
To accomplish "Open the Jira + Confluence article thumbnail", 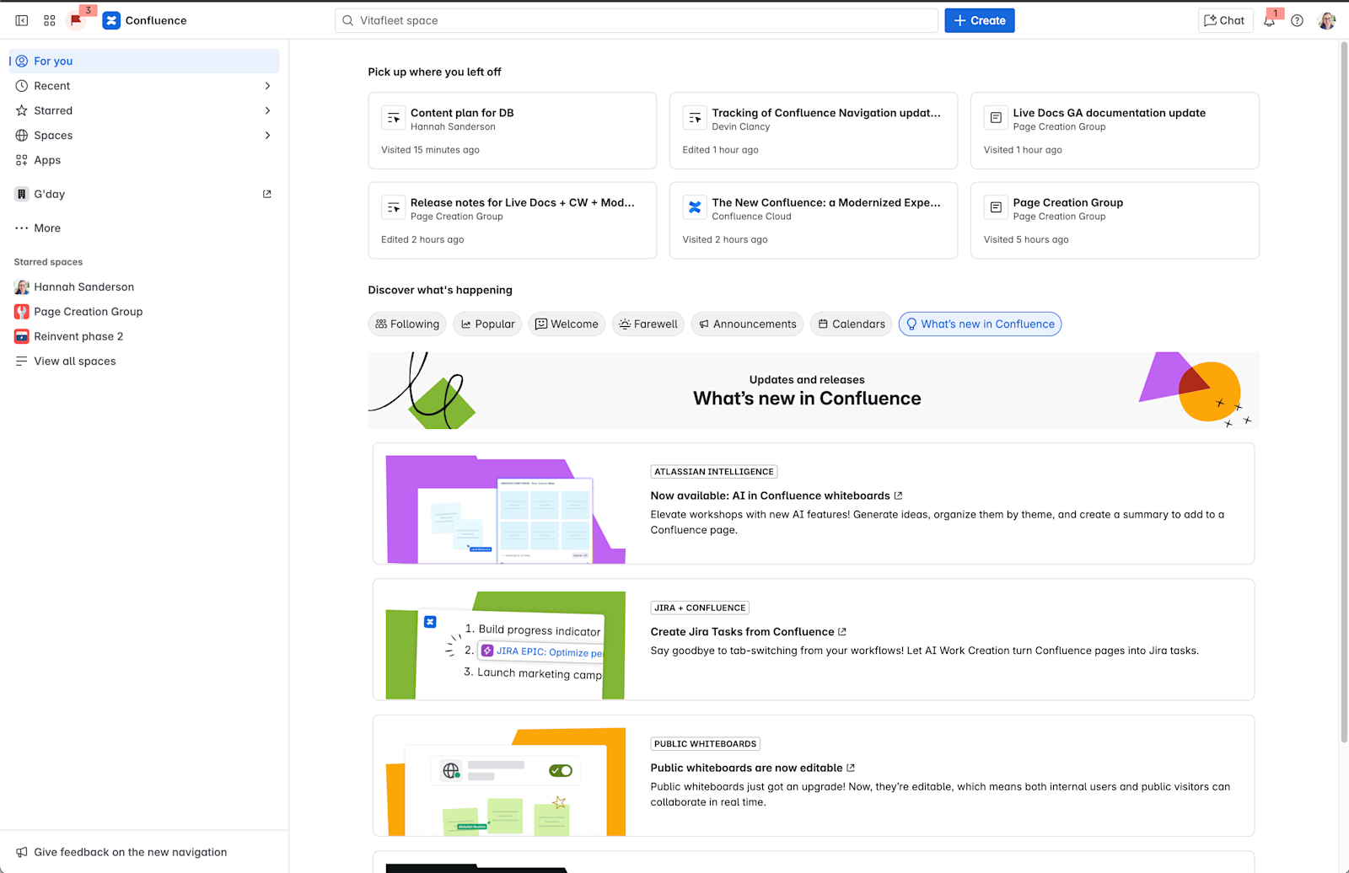I will coord(506,645).
